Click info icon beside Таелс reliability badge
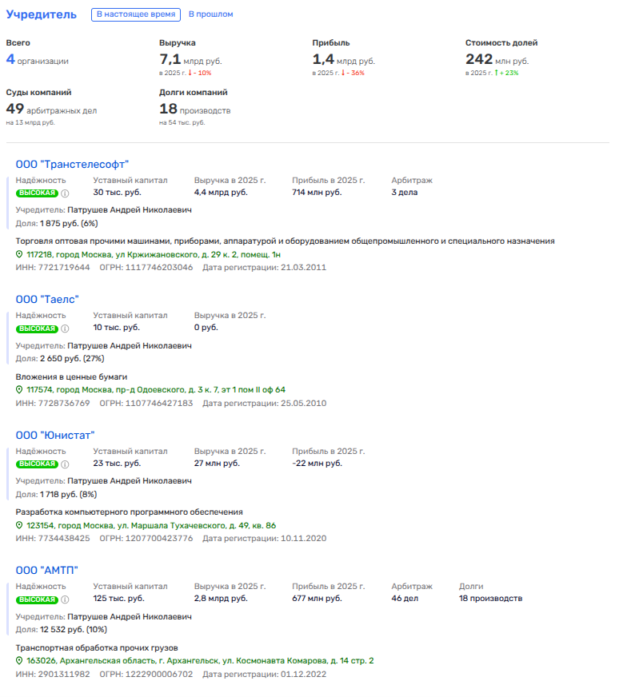The height and width of the screenshot is (697, 619). pyautogui.click(x=66, y=328)
